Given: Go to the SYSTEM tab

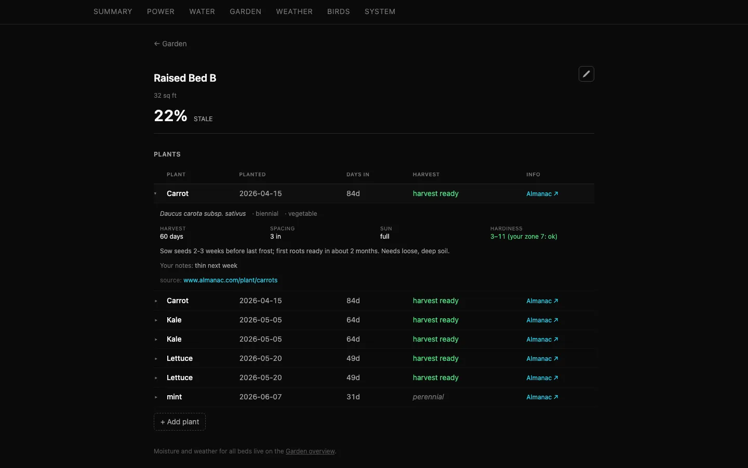Looking at the screenshot, I should coord(380,11).
